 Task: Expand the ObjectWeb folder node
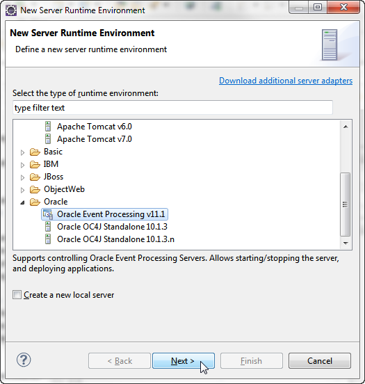[x=22, y=190]
